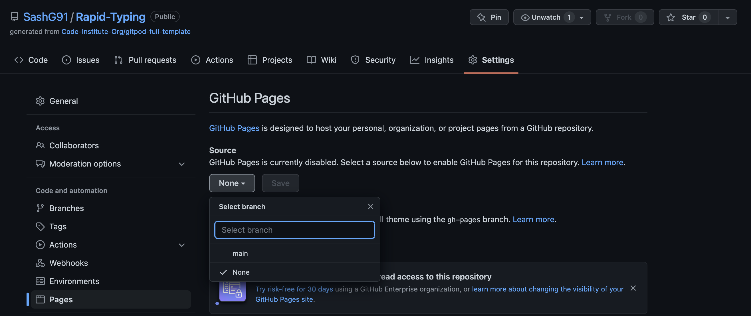Click the Select branch input field

click(294, 230)
